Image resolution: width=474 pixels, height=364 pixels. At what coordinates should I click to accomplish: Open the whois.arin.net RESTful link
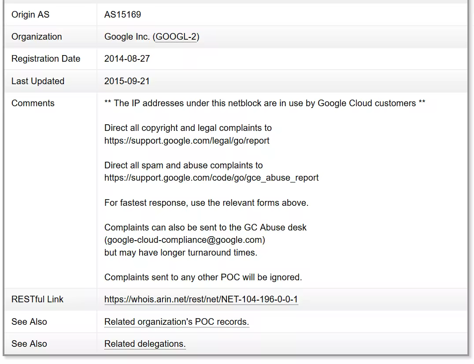pos(201,299)
